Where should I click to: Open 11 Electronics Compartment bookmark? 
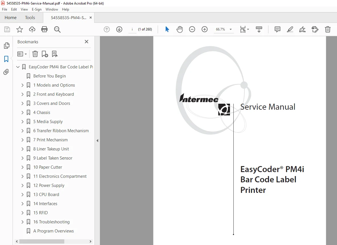pyautogui.click(x=60, y=176)
